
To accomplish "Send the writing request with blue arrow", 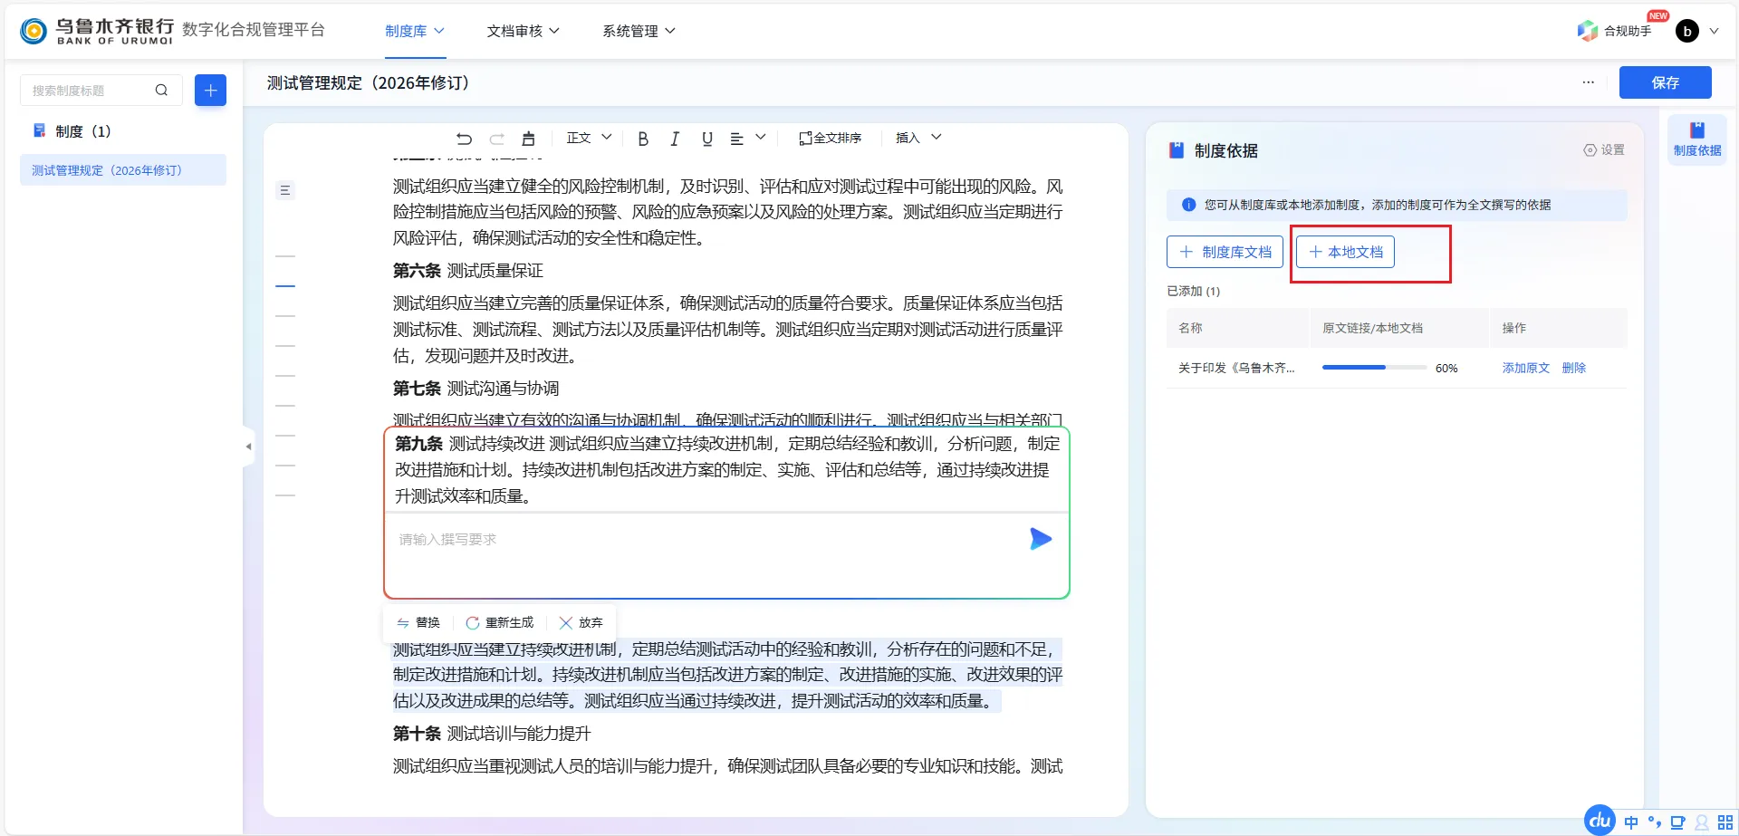I will [x=1040, y=539].
